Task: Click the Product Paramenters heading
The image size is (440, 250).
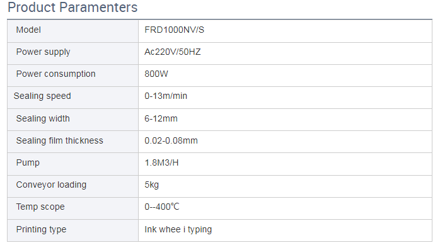Action: coord(72,8)
